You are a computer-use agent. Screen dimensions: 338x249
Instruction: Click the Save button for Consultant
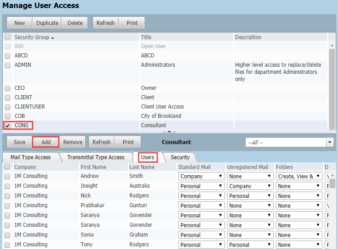point(20,142)
